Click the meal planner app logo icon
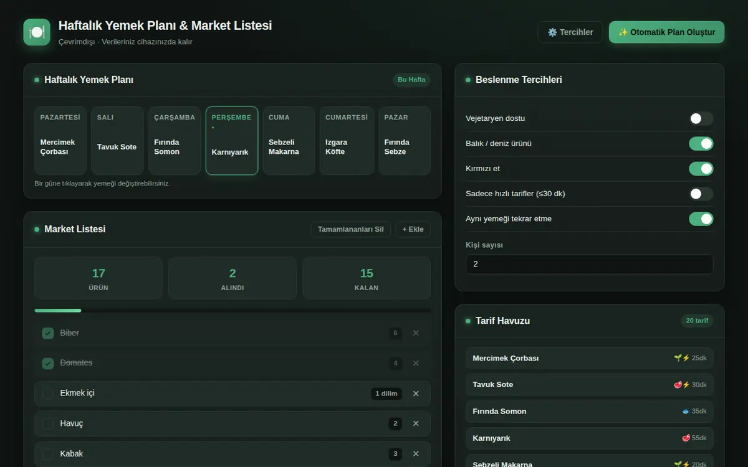Viewport: 748px width, 467px height. [37, 32]
